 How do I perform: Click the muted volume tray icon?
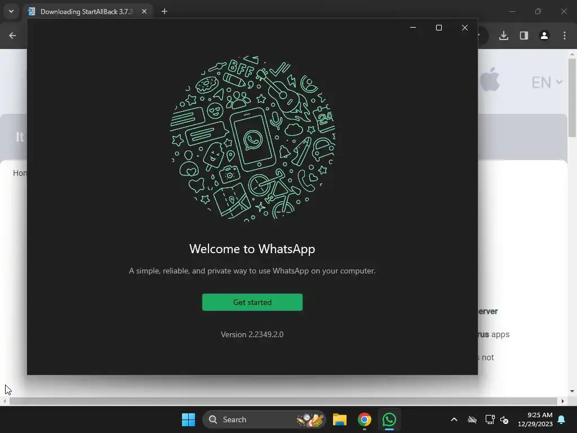click(504, 419)
